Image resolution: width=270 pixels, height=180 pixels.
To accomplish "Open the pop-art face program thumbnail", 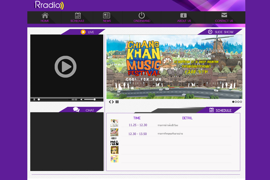I will click(x=114, y=150).
